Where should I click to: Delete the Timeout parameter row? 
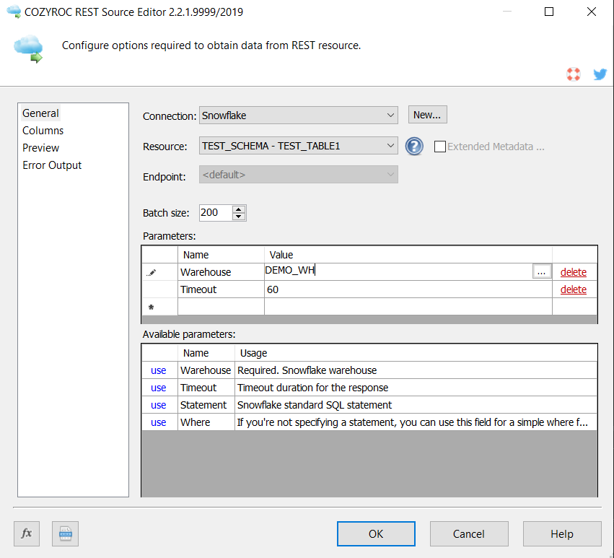[x=574, y=289]
